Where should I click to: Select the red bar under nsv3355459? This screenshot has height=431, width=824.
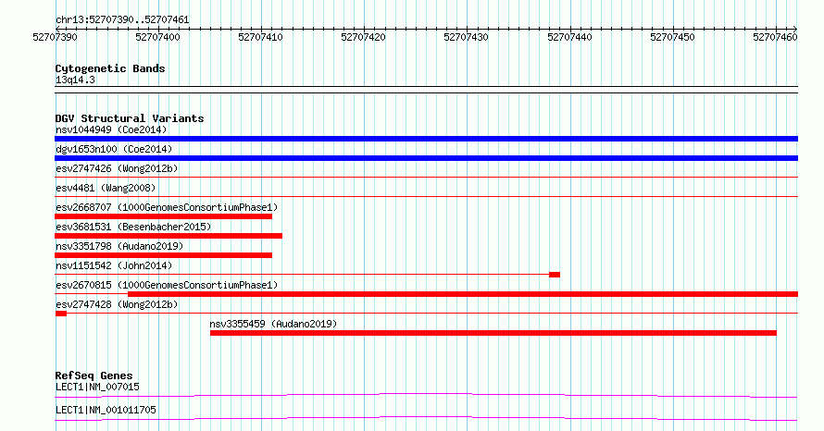pyautogui.click(x=493, y=333)
